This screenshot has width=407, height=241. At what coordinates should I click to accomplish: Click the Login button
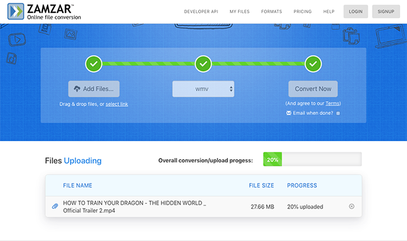click(356, 11)
